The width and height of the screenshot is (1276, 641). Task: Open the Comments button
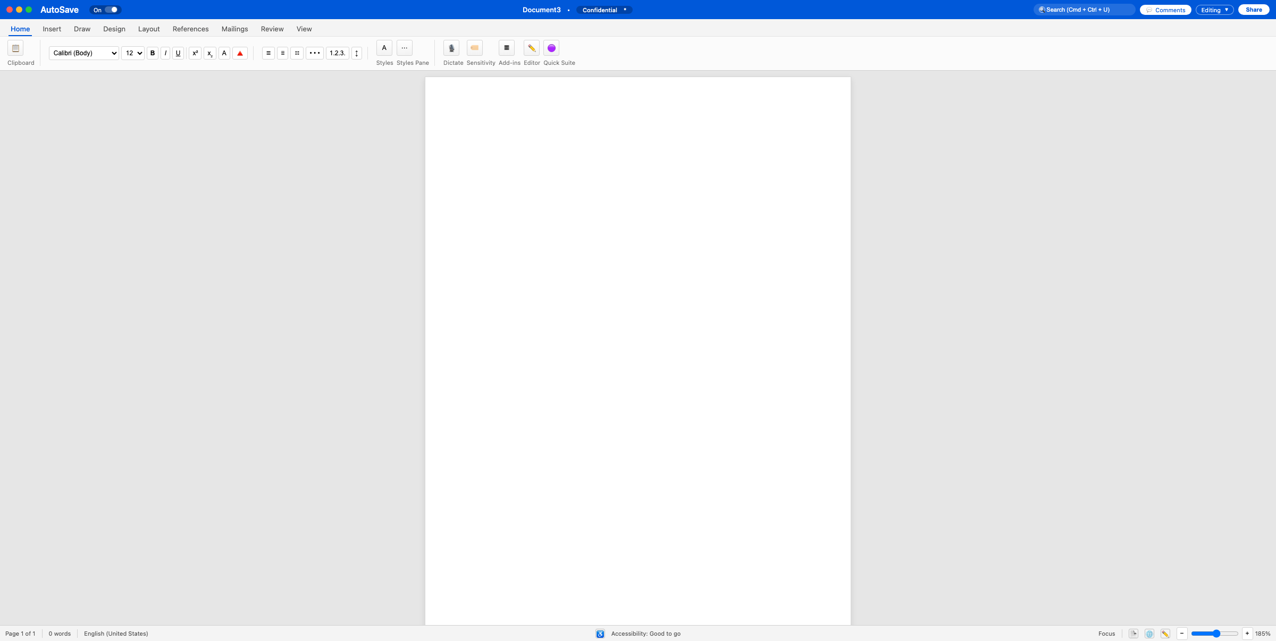(x=1165, y=10)
